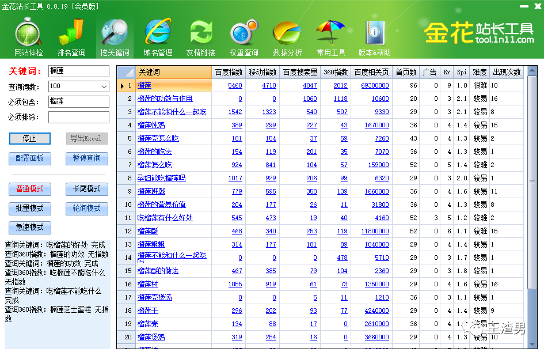Switch to 长尾模式
This screenshot has width=544, height=352.
click(x=87, y=189)
